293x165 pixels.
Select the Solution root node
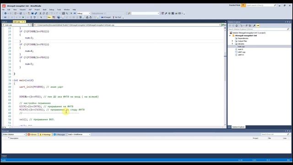coord(249,33)
